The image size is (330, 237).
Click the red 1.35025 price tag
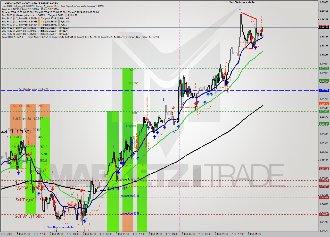[324, 186]
